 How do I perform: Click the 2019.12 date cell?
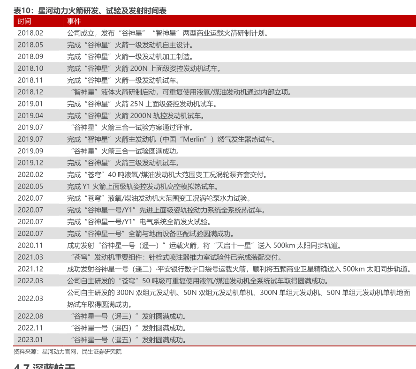point(30,163)
